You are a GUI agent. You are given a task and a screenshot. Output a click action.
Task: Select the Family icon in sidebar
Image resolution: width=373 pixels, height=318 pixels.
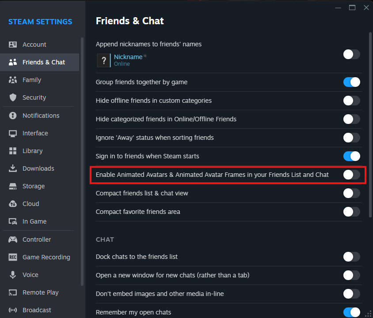(x=13, y=80)
